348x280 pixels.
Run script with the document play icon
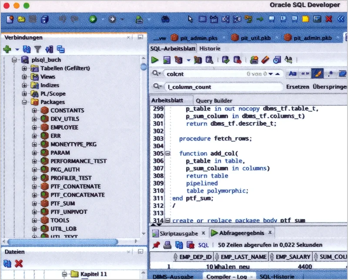point(167,60)
